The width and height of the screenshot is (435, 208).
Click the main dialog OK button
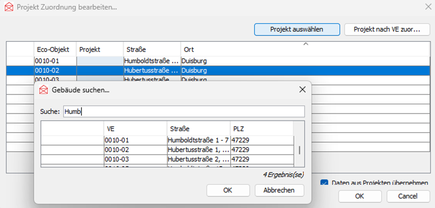(360, 196)
